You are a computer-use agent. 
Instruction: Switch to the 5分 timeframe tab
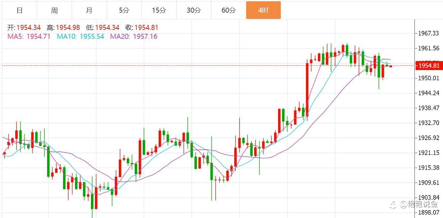(124, 10)
